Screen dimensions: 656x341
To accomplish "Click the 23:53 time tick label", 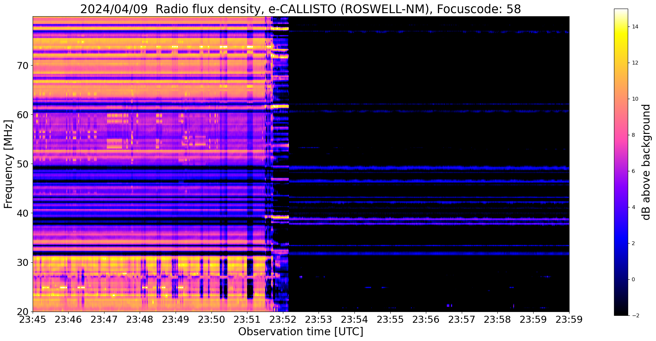I will [319, 319].
